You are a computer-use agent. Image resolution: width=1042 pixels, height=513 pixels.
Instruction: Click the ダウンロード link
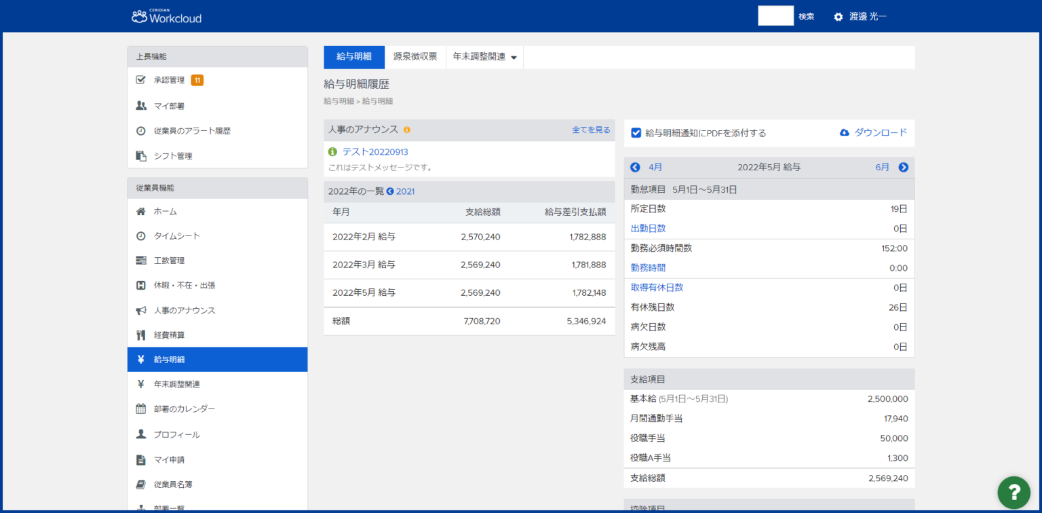click(x=880, y=133)
